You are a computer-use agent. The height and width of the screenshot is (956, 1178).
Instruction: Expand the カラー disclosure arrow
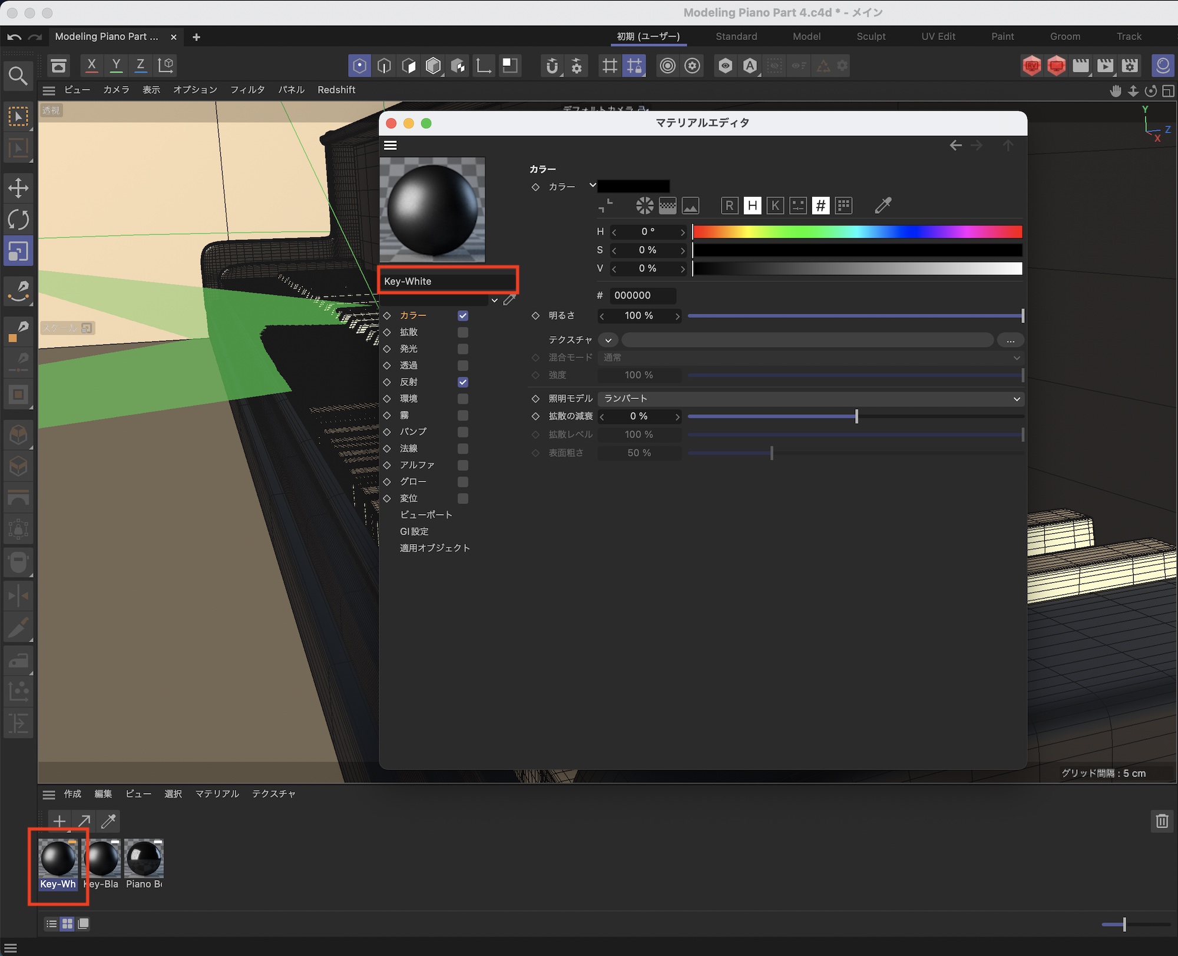[593, 185]
